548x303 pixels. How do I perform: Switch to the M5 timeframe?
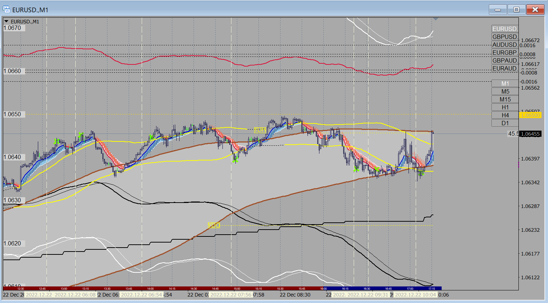pos(505,91)
